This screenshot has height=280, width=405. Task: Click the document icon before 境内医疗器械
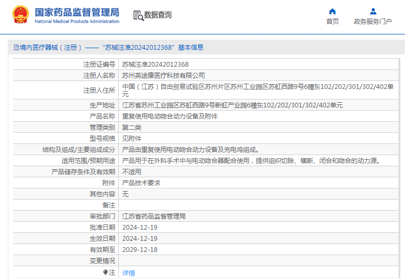[16, 48]
